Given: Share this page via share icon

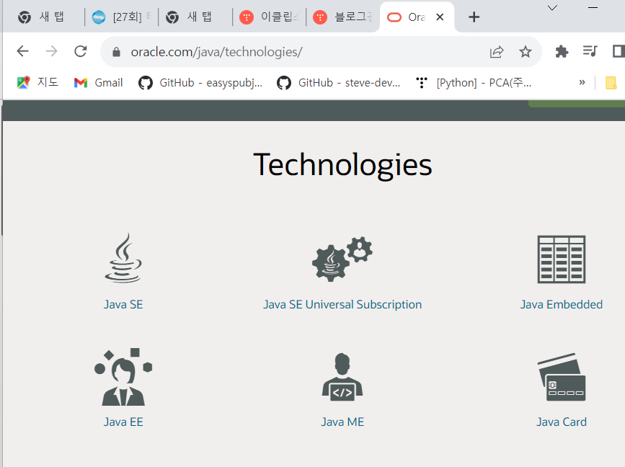Looking at the screenshot, I should pyautogui.click(x=497, y=52).
